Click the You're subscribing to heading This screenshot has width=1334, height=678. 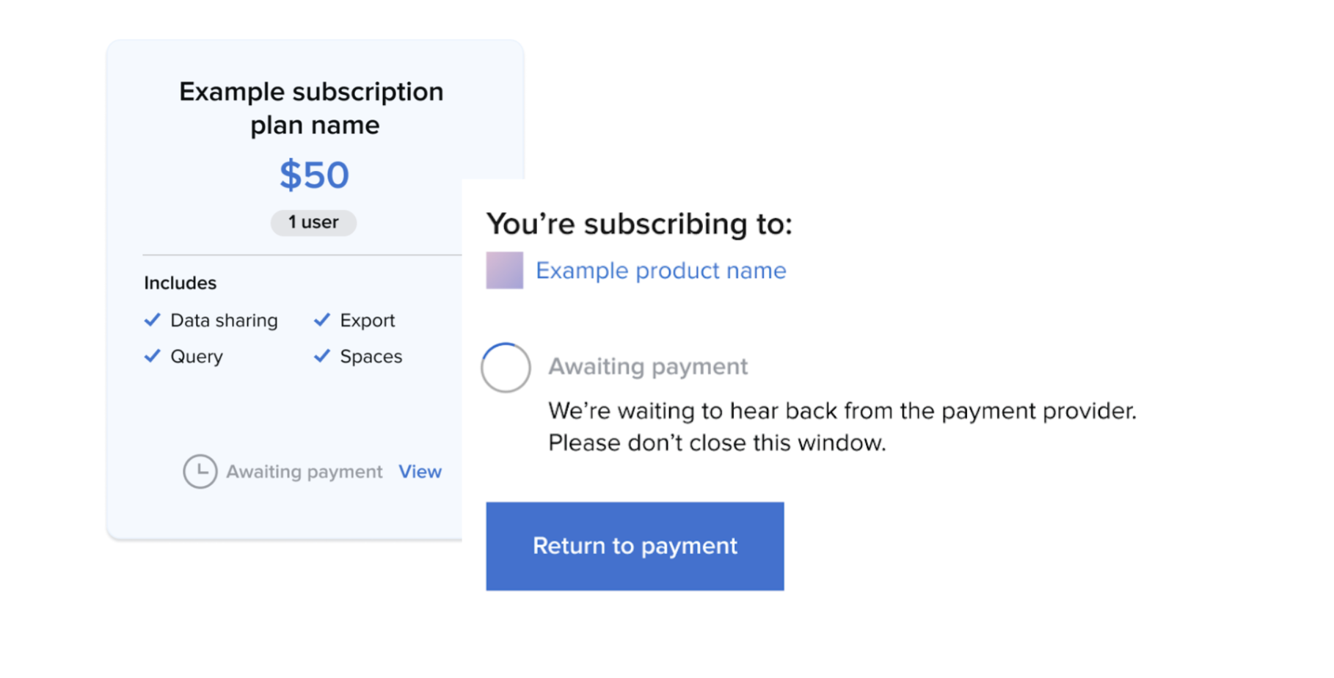click(x=639, y=224)
